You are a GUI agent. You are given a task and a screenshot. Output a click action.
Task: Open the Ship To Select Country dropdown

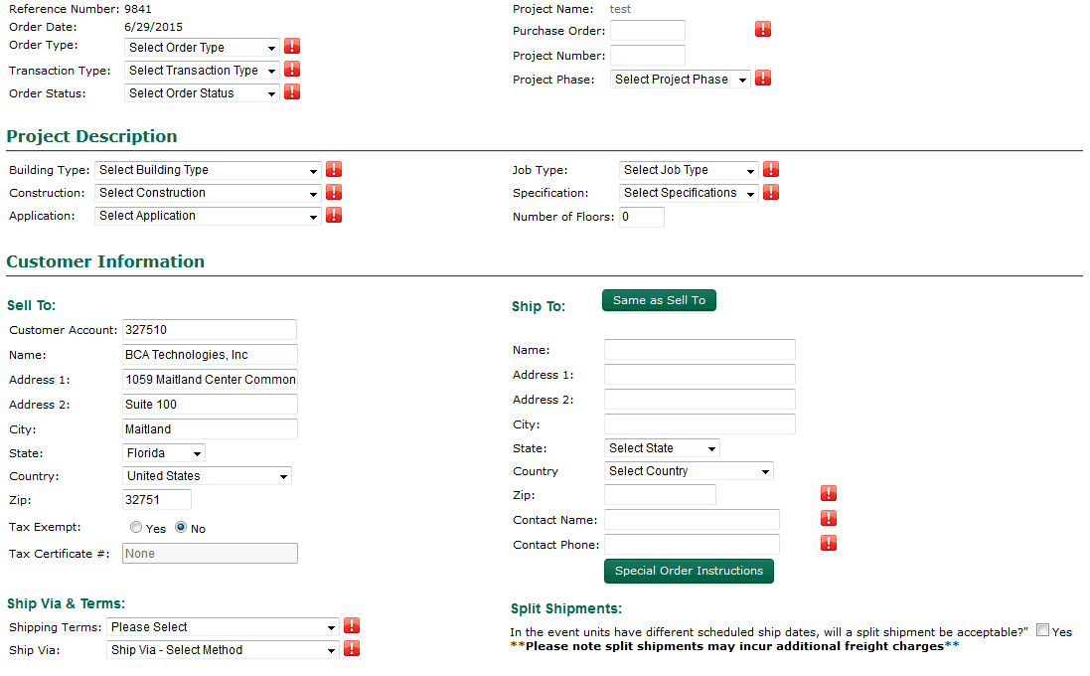[689, 471]
